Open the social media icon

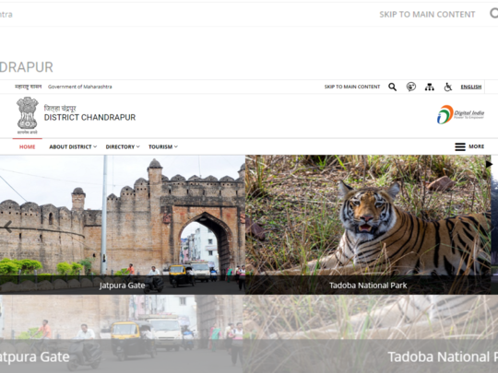click(x=411, y=87)
